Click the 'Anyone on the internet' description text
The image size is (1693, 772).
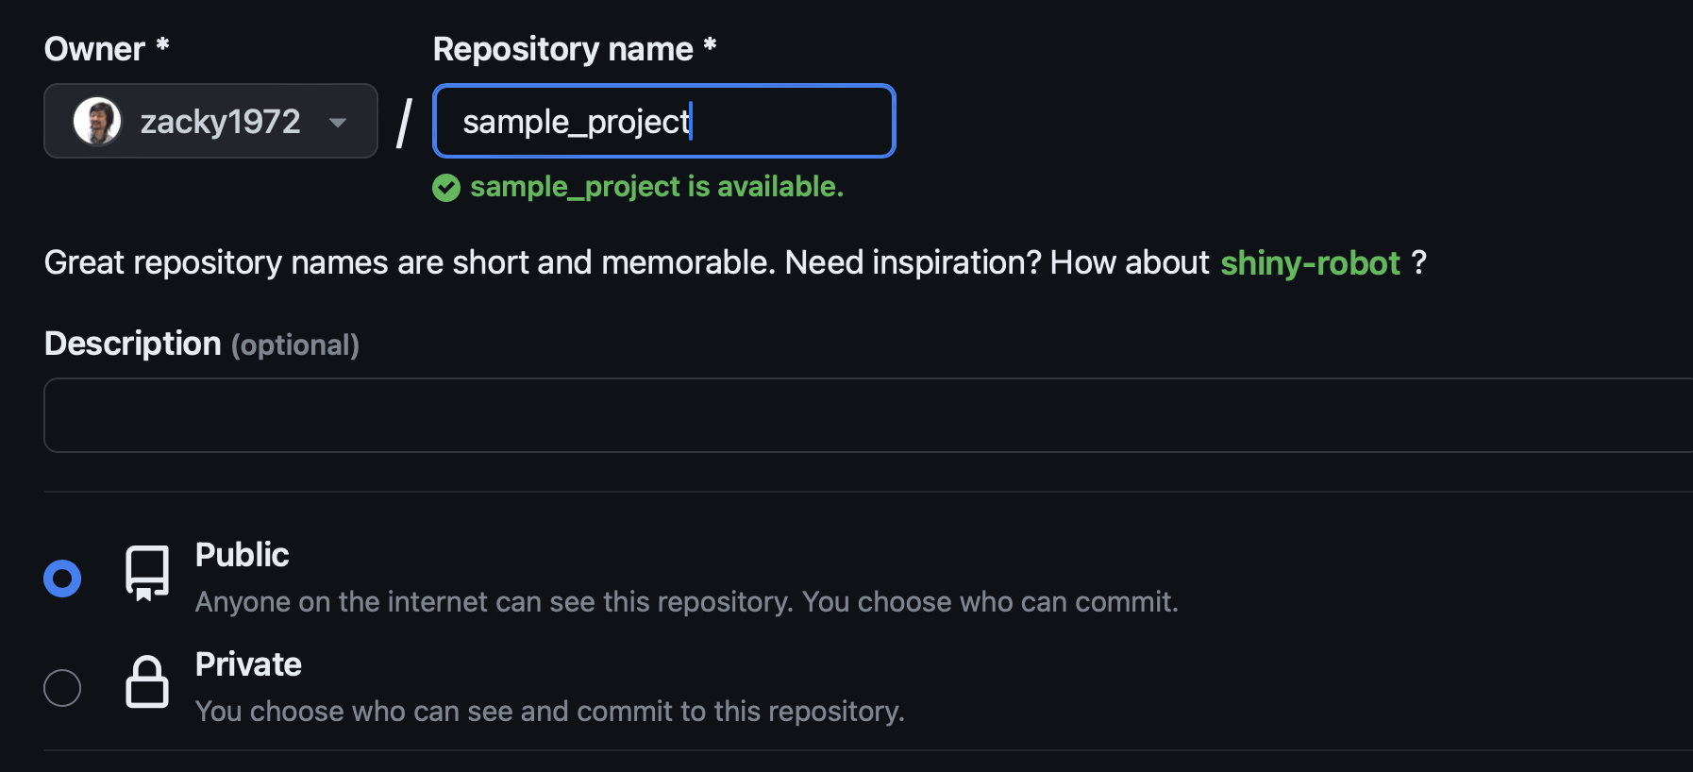(686, 602)
